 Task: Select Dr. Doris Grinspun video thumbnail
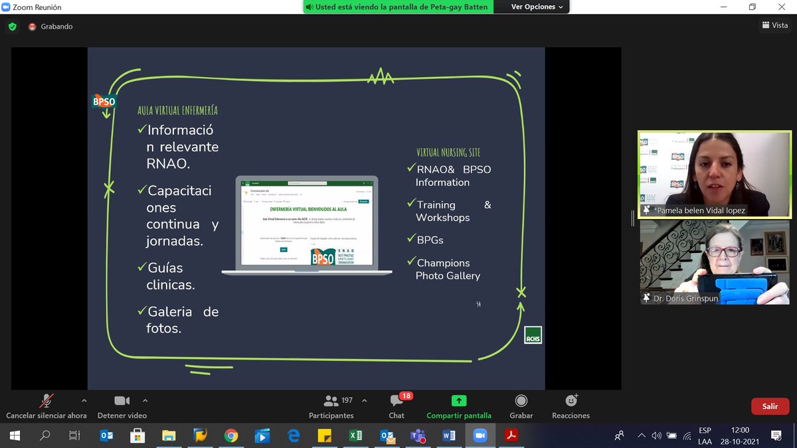pos(715,262)
